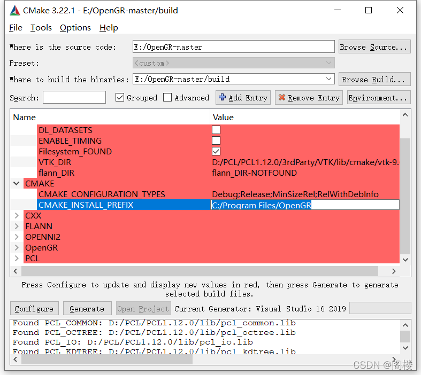Click the Found PCL_OCTREE log line
The width and height of the screenshot is (421, 375).
[x=154, y=333]
